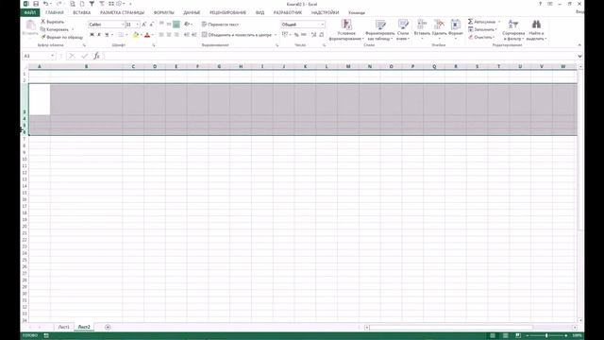Switch to Normal view in status bar
The image size is (604, 340).
click(493, 336)
